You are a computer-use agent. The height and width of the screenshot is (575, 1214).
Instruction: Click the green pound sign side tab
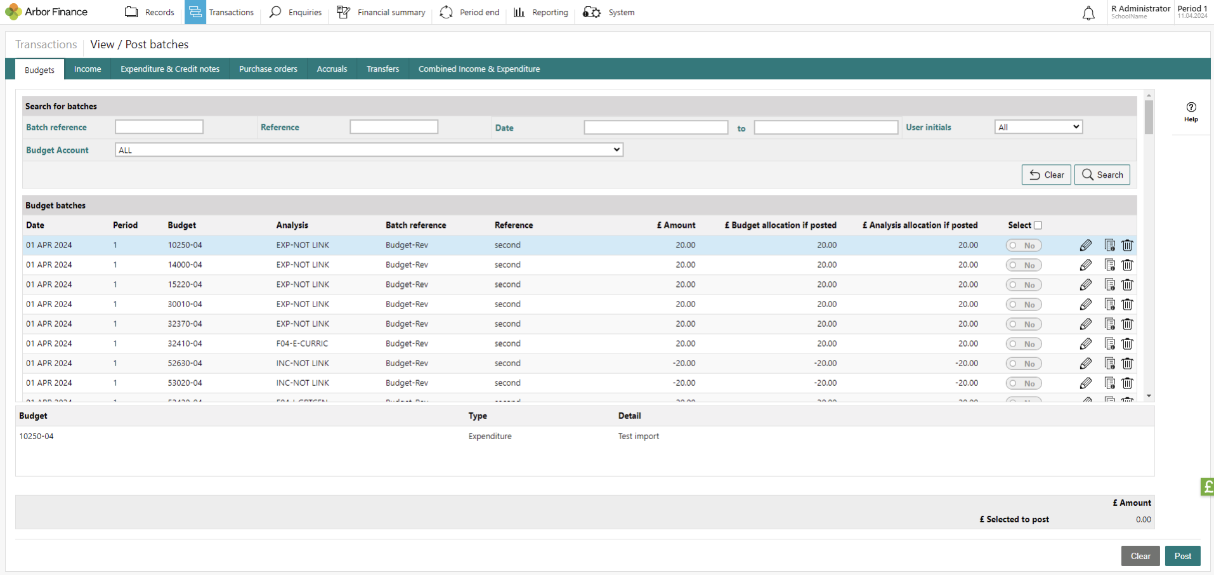point(1207,487)
